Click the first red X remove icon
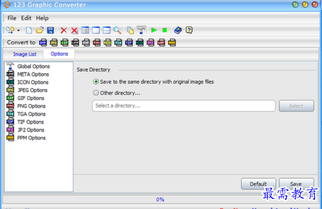The height and width of the screenshot is (209, 322). coord(63,31)
